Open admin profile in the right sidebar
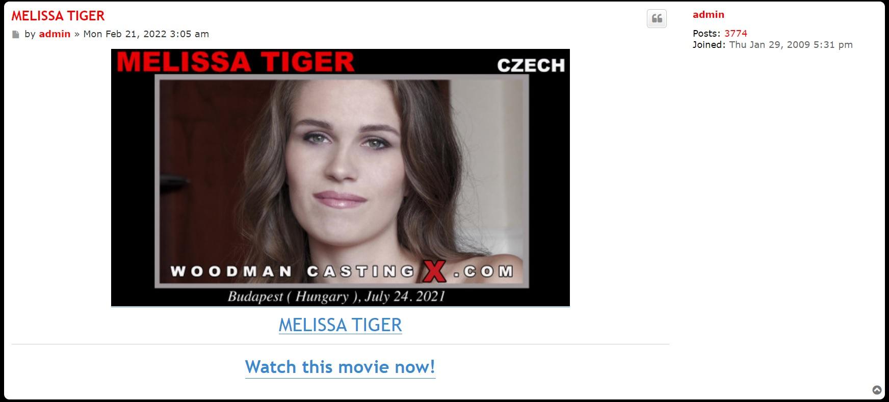Screen dimensions: 889x402 coord(708,15)
